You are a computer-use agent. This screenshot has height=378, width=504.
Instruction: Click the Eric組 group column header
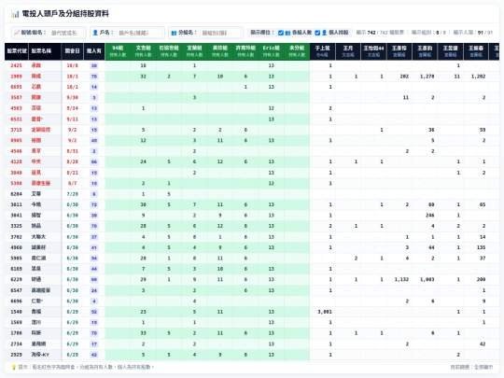[x=272, y=51]
